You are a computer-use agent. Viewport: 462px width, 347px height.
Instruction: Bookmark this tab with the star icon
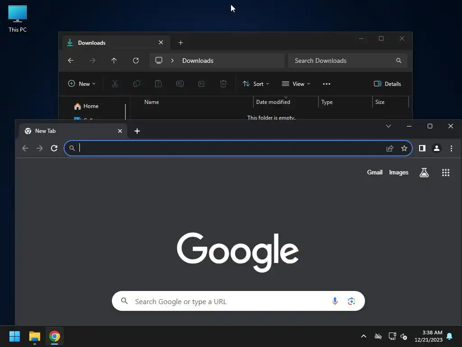(404, 148)
